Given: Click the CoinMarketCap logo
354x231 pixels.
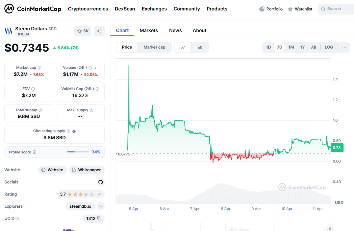Looking at the screenshot, I should [x=33, y=9].
